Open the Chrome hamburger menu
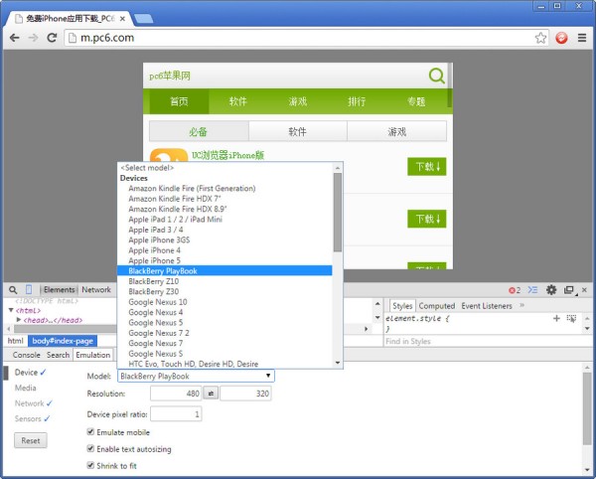 pos(581,38)
